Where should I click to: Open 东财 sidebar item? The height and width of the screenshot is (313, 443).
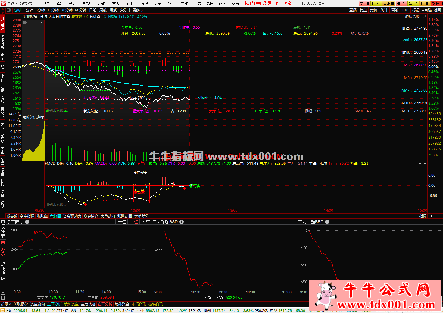3,125
